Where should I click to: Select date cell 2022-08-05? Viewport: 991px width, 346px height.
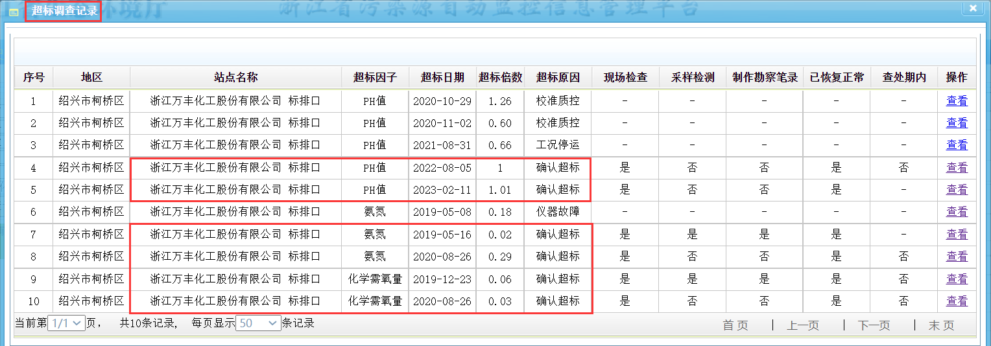[442, 168]
